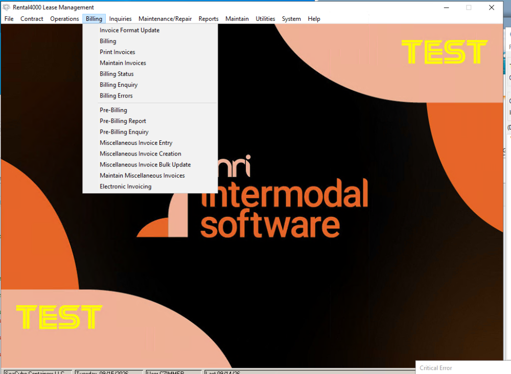Select the Pre-Billing menu entry
Screen dimensions: 511x374
point(150,110)
